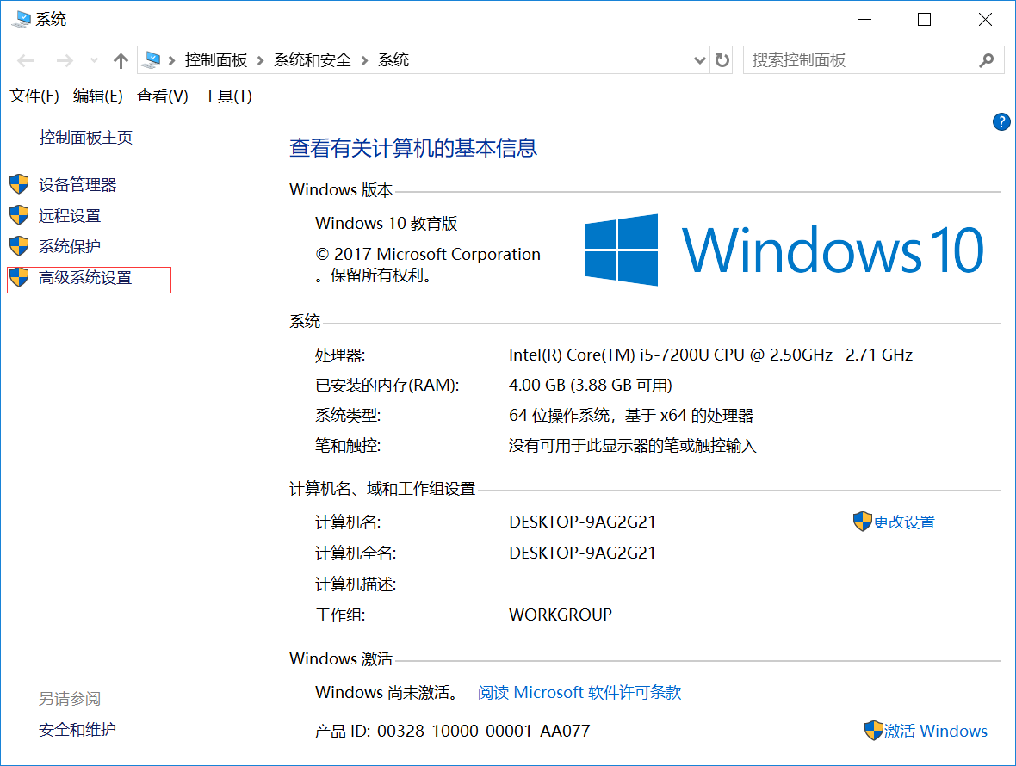Expand chevron after 控制面板 breadcrumb
This screenshot has height=766, width=1016.
click(x=261, y=61)
